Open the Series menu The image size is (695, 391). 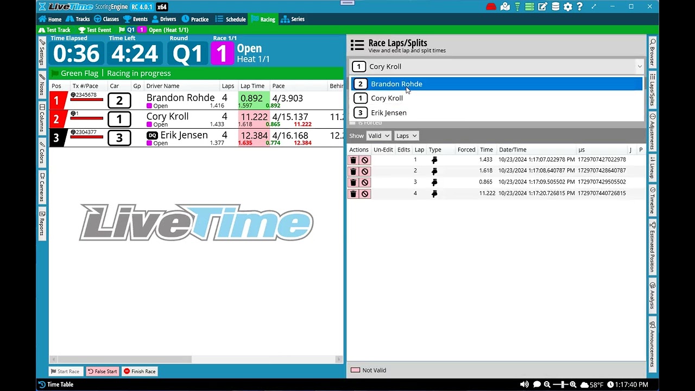point(293,19)
